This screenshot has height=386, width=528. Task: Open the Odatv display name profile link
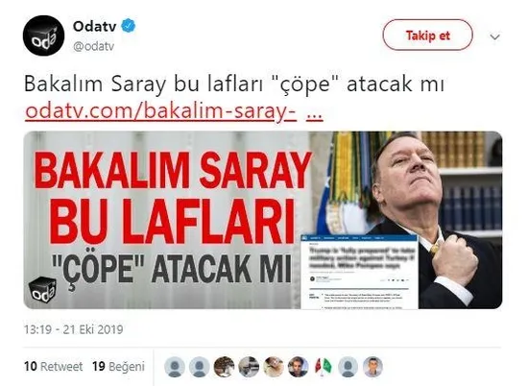click(x=95, y=26)
